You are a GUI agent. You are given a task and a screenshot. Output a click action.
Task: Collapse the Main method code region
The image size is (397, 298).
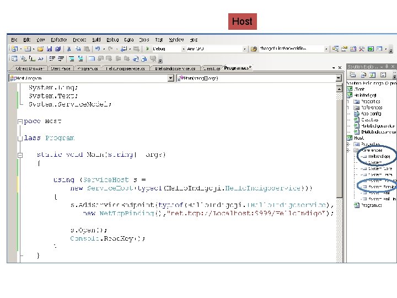coord(20,155)
